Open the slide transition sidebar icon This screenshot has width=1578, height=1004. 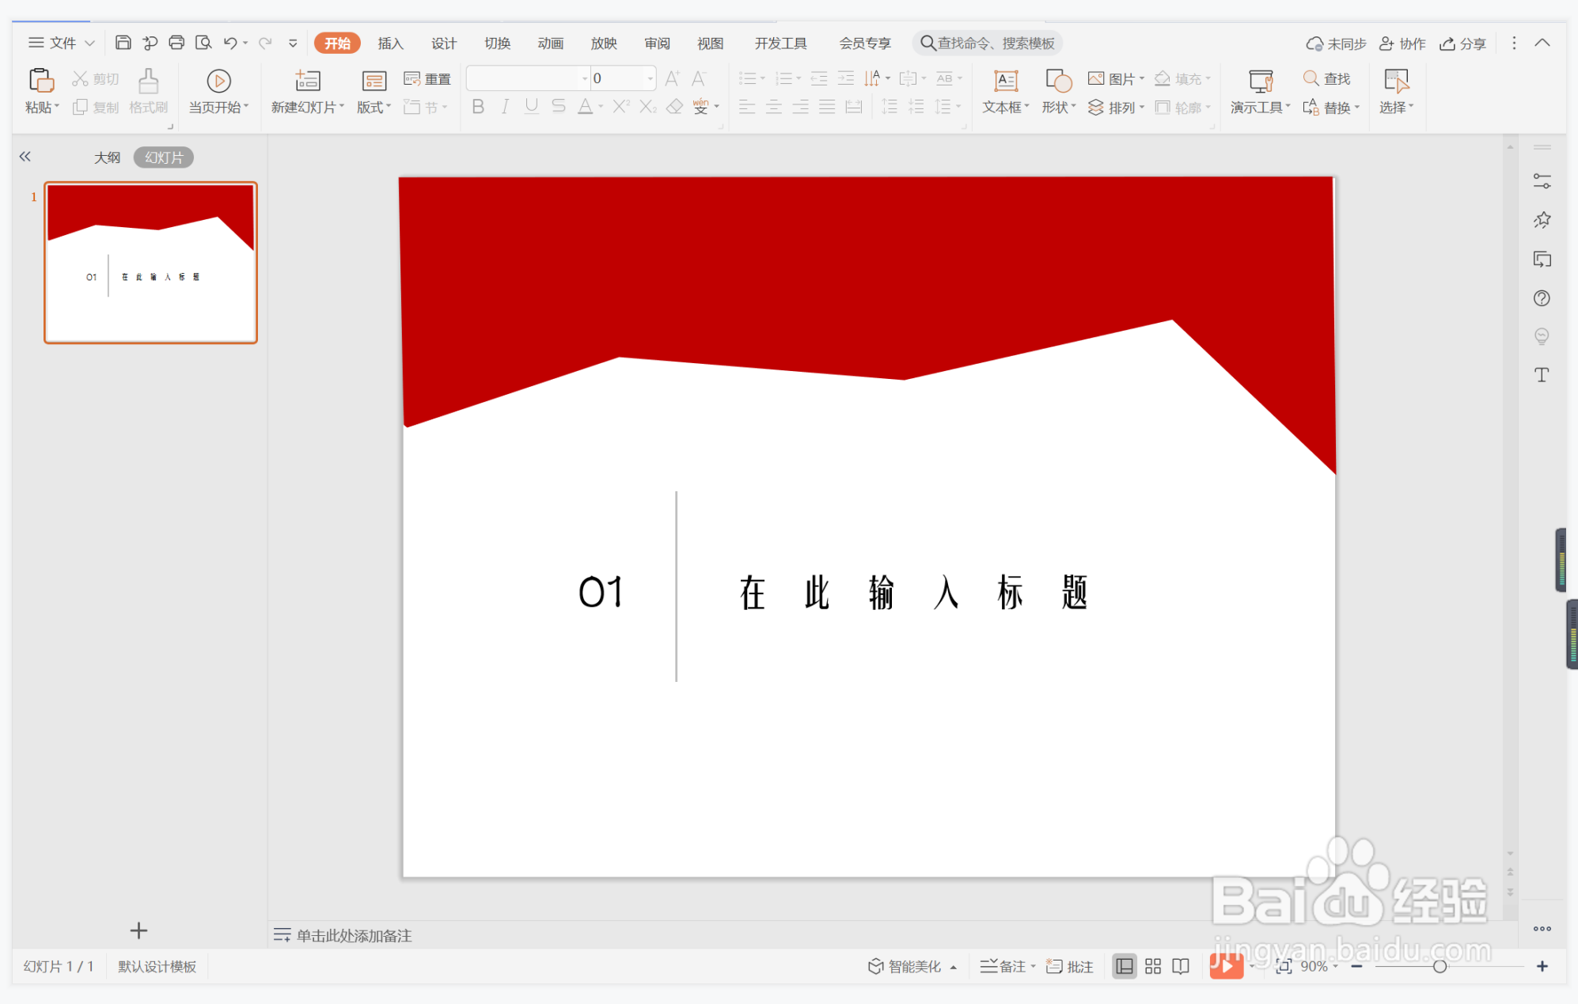pyautogui.click(x=1542, y=259)
